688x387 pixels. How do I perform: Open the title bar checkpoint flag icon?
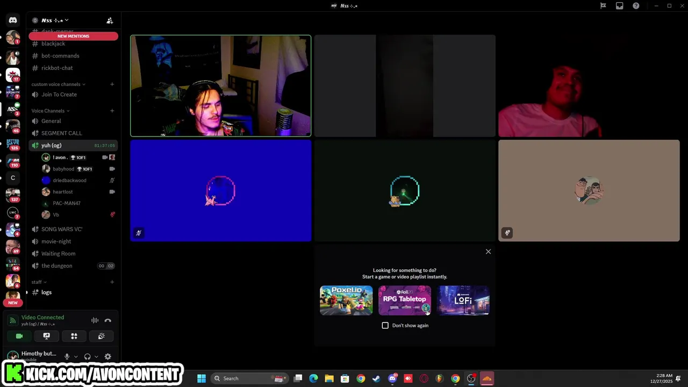[x=603, y=6]
